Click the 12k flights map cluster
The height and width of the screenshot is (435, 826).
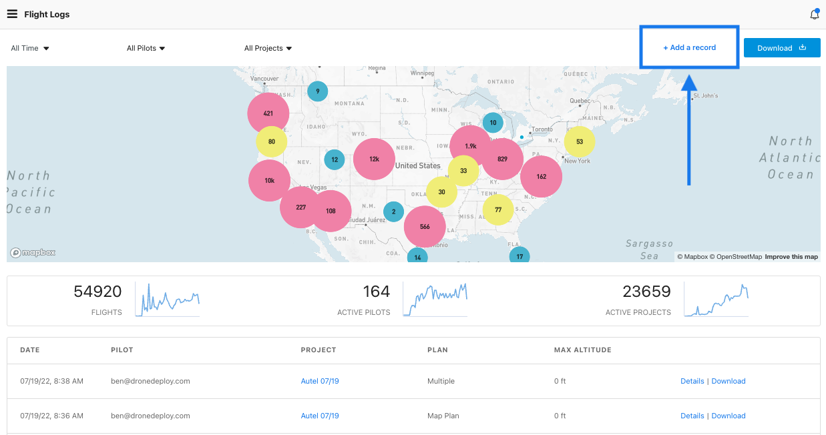click(x=374, y=159)
